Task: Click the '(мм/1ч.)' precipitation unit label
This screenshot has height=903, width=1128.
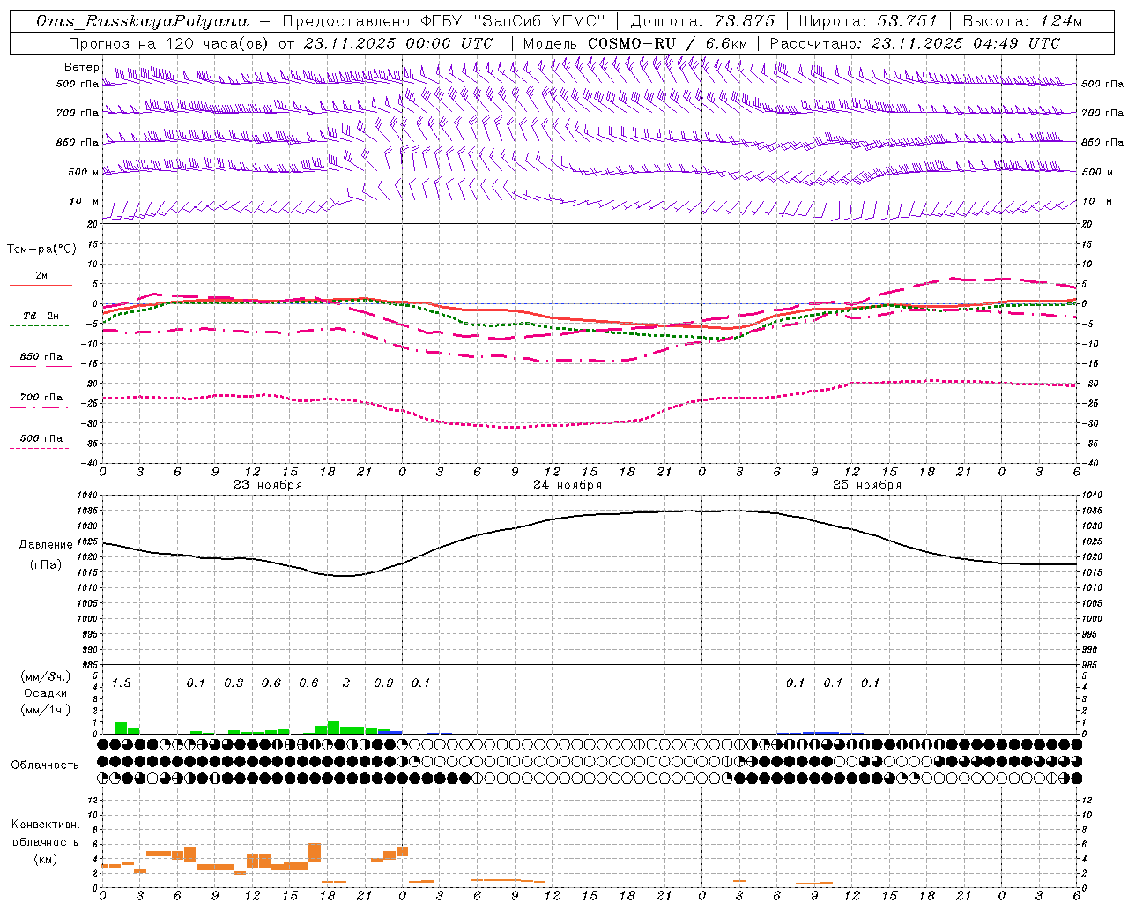Action: point(45,709)
